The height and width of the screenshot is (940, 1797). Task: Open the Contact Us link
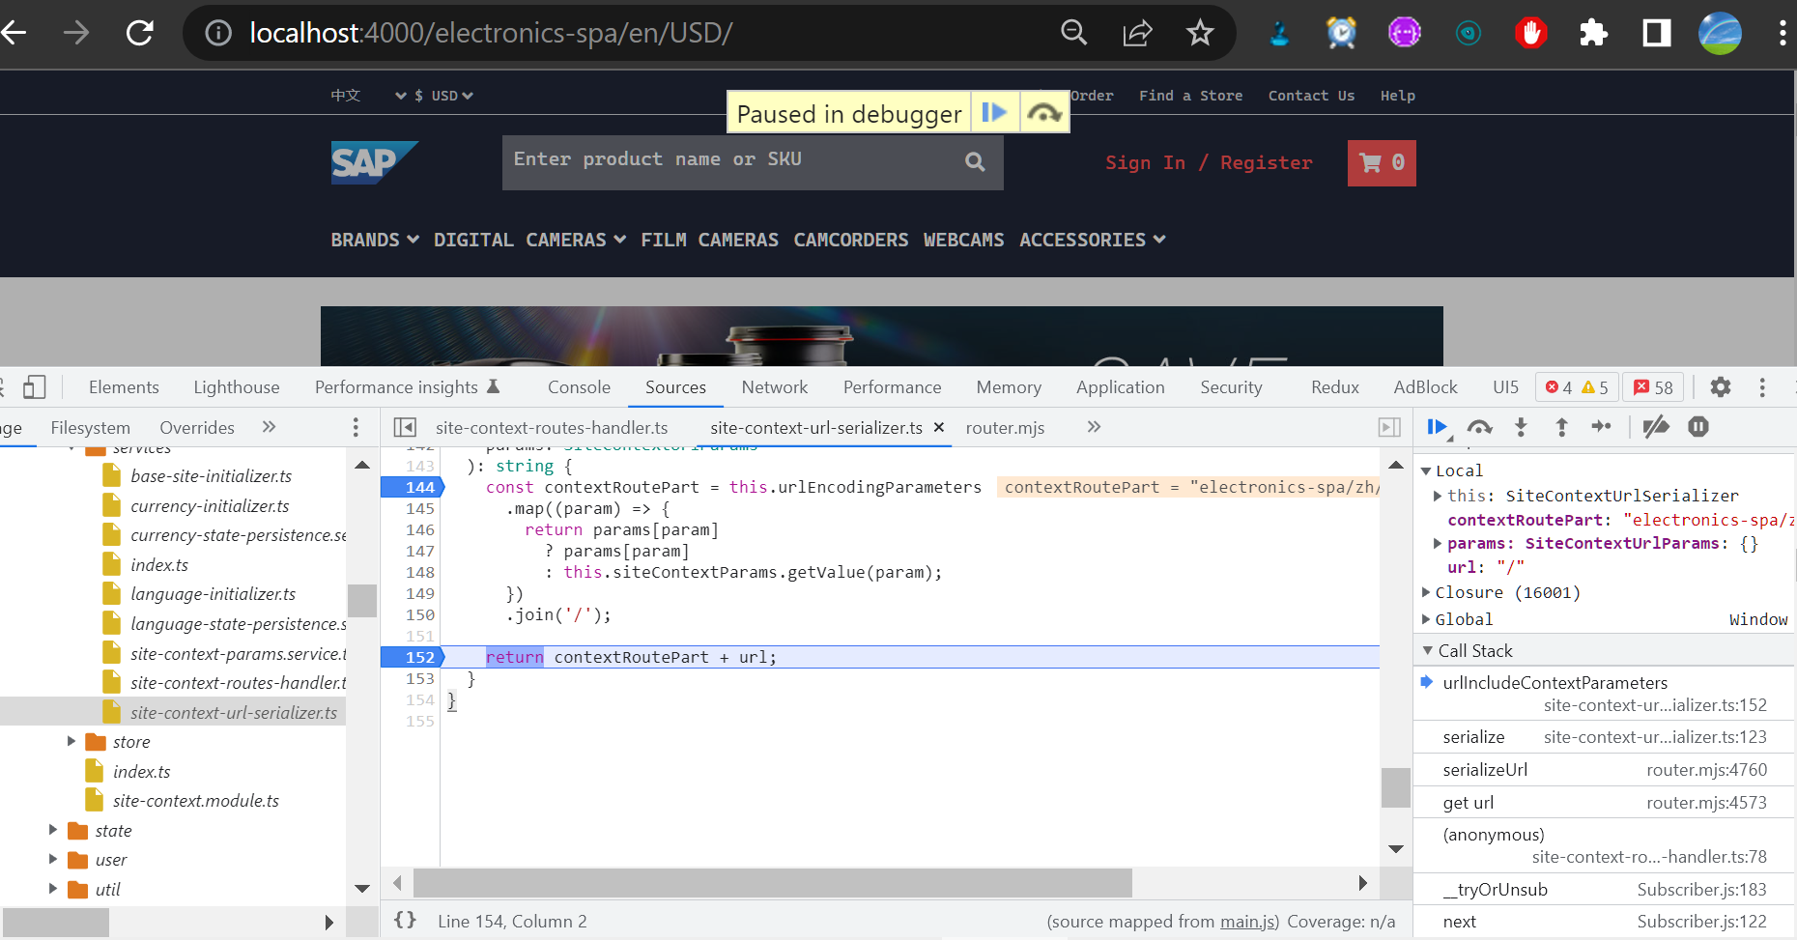(1311, 96)
